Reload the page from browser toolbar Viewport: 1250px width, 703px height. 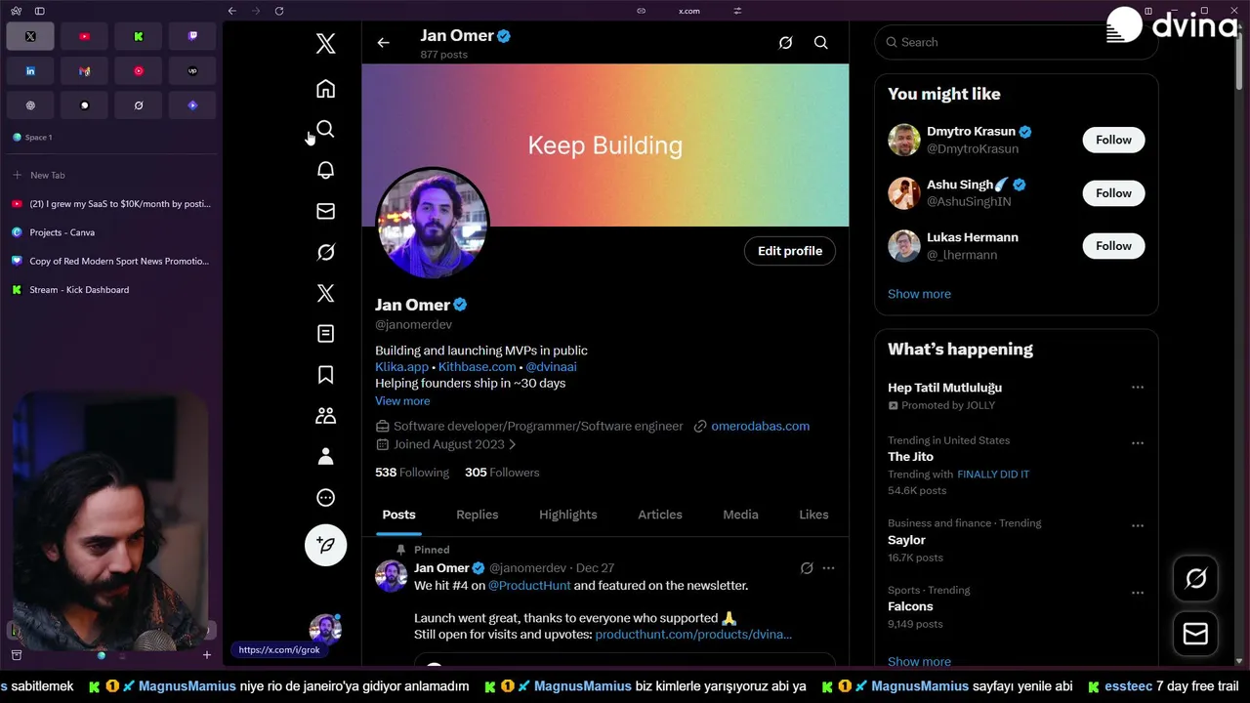point(279,11)
